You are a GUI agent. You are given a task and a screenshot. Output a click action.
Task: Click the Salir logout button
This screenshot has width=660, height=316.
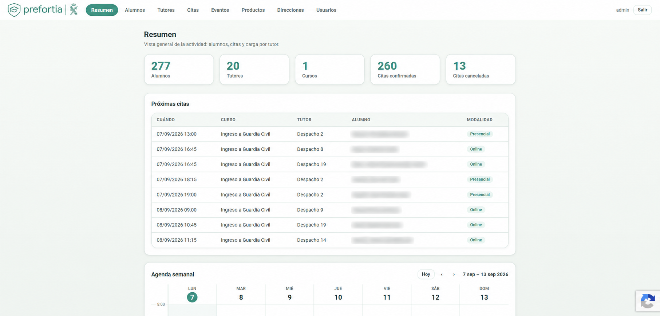tap(642, 10)
